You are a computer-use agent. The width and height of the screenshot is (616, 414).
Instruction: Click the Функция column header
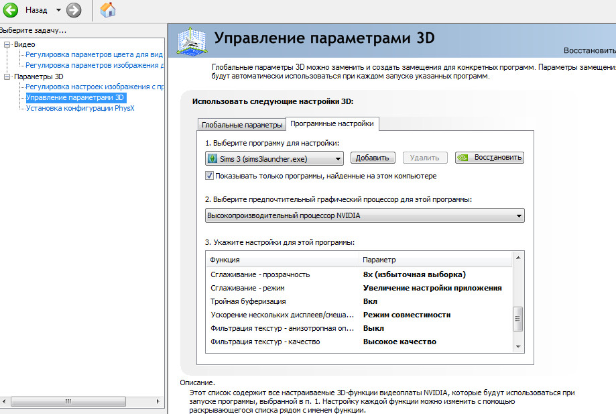click(x=282, y=260)
